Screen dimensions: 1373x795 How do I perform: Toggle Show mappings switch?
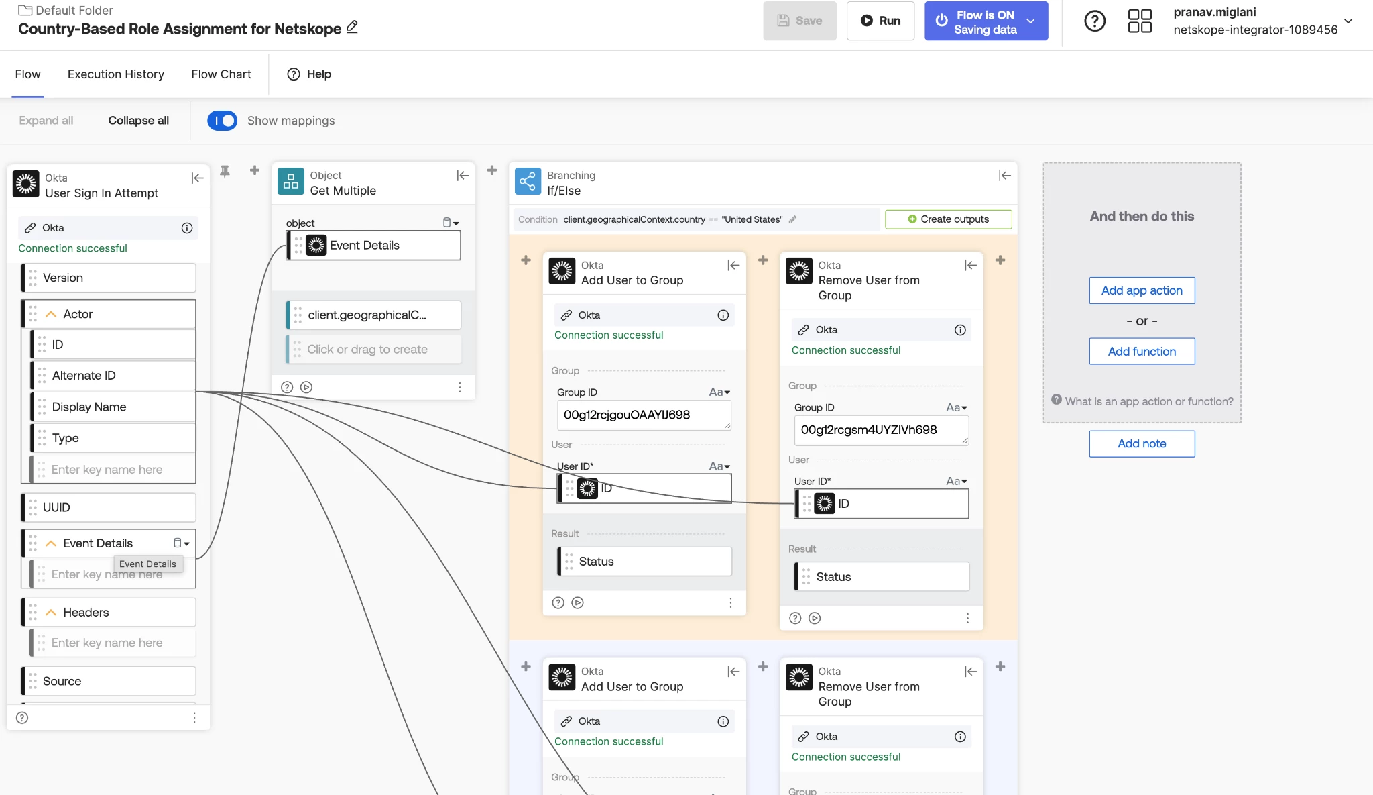[x=222, y=121]
